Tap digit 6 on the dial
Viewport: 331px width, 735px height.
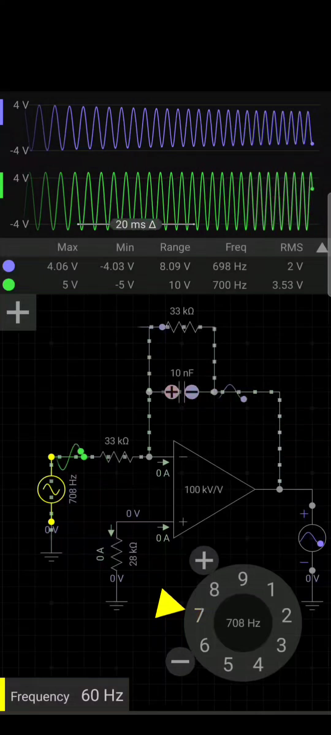pos(204,645)
